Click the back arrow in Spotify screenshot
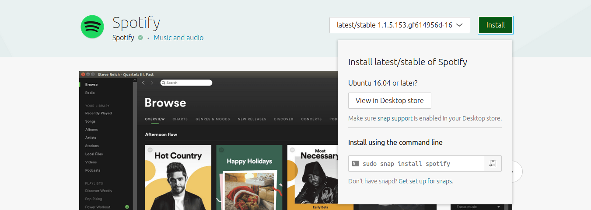 click(143, 83)
